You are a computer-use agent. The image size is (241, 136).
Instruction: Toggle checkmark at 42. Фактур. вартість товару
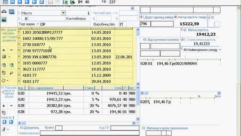tap(176, 17)
